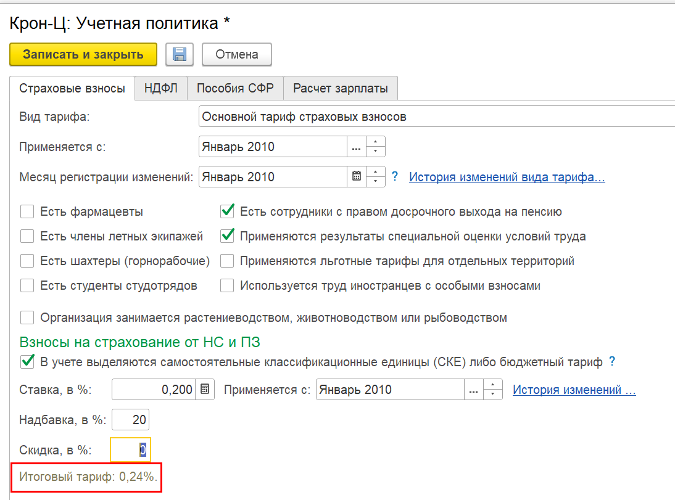Click the floppy disk save icon
Screen dimensions: 675x500
pos(180,54)
